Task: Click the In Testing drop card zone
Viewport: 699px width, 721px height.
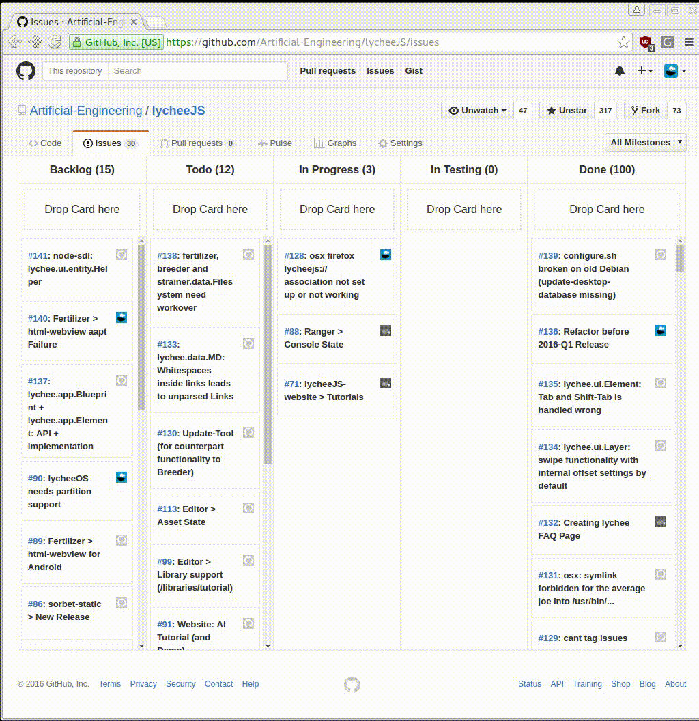Action: (464, 209)
